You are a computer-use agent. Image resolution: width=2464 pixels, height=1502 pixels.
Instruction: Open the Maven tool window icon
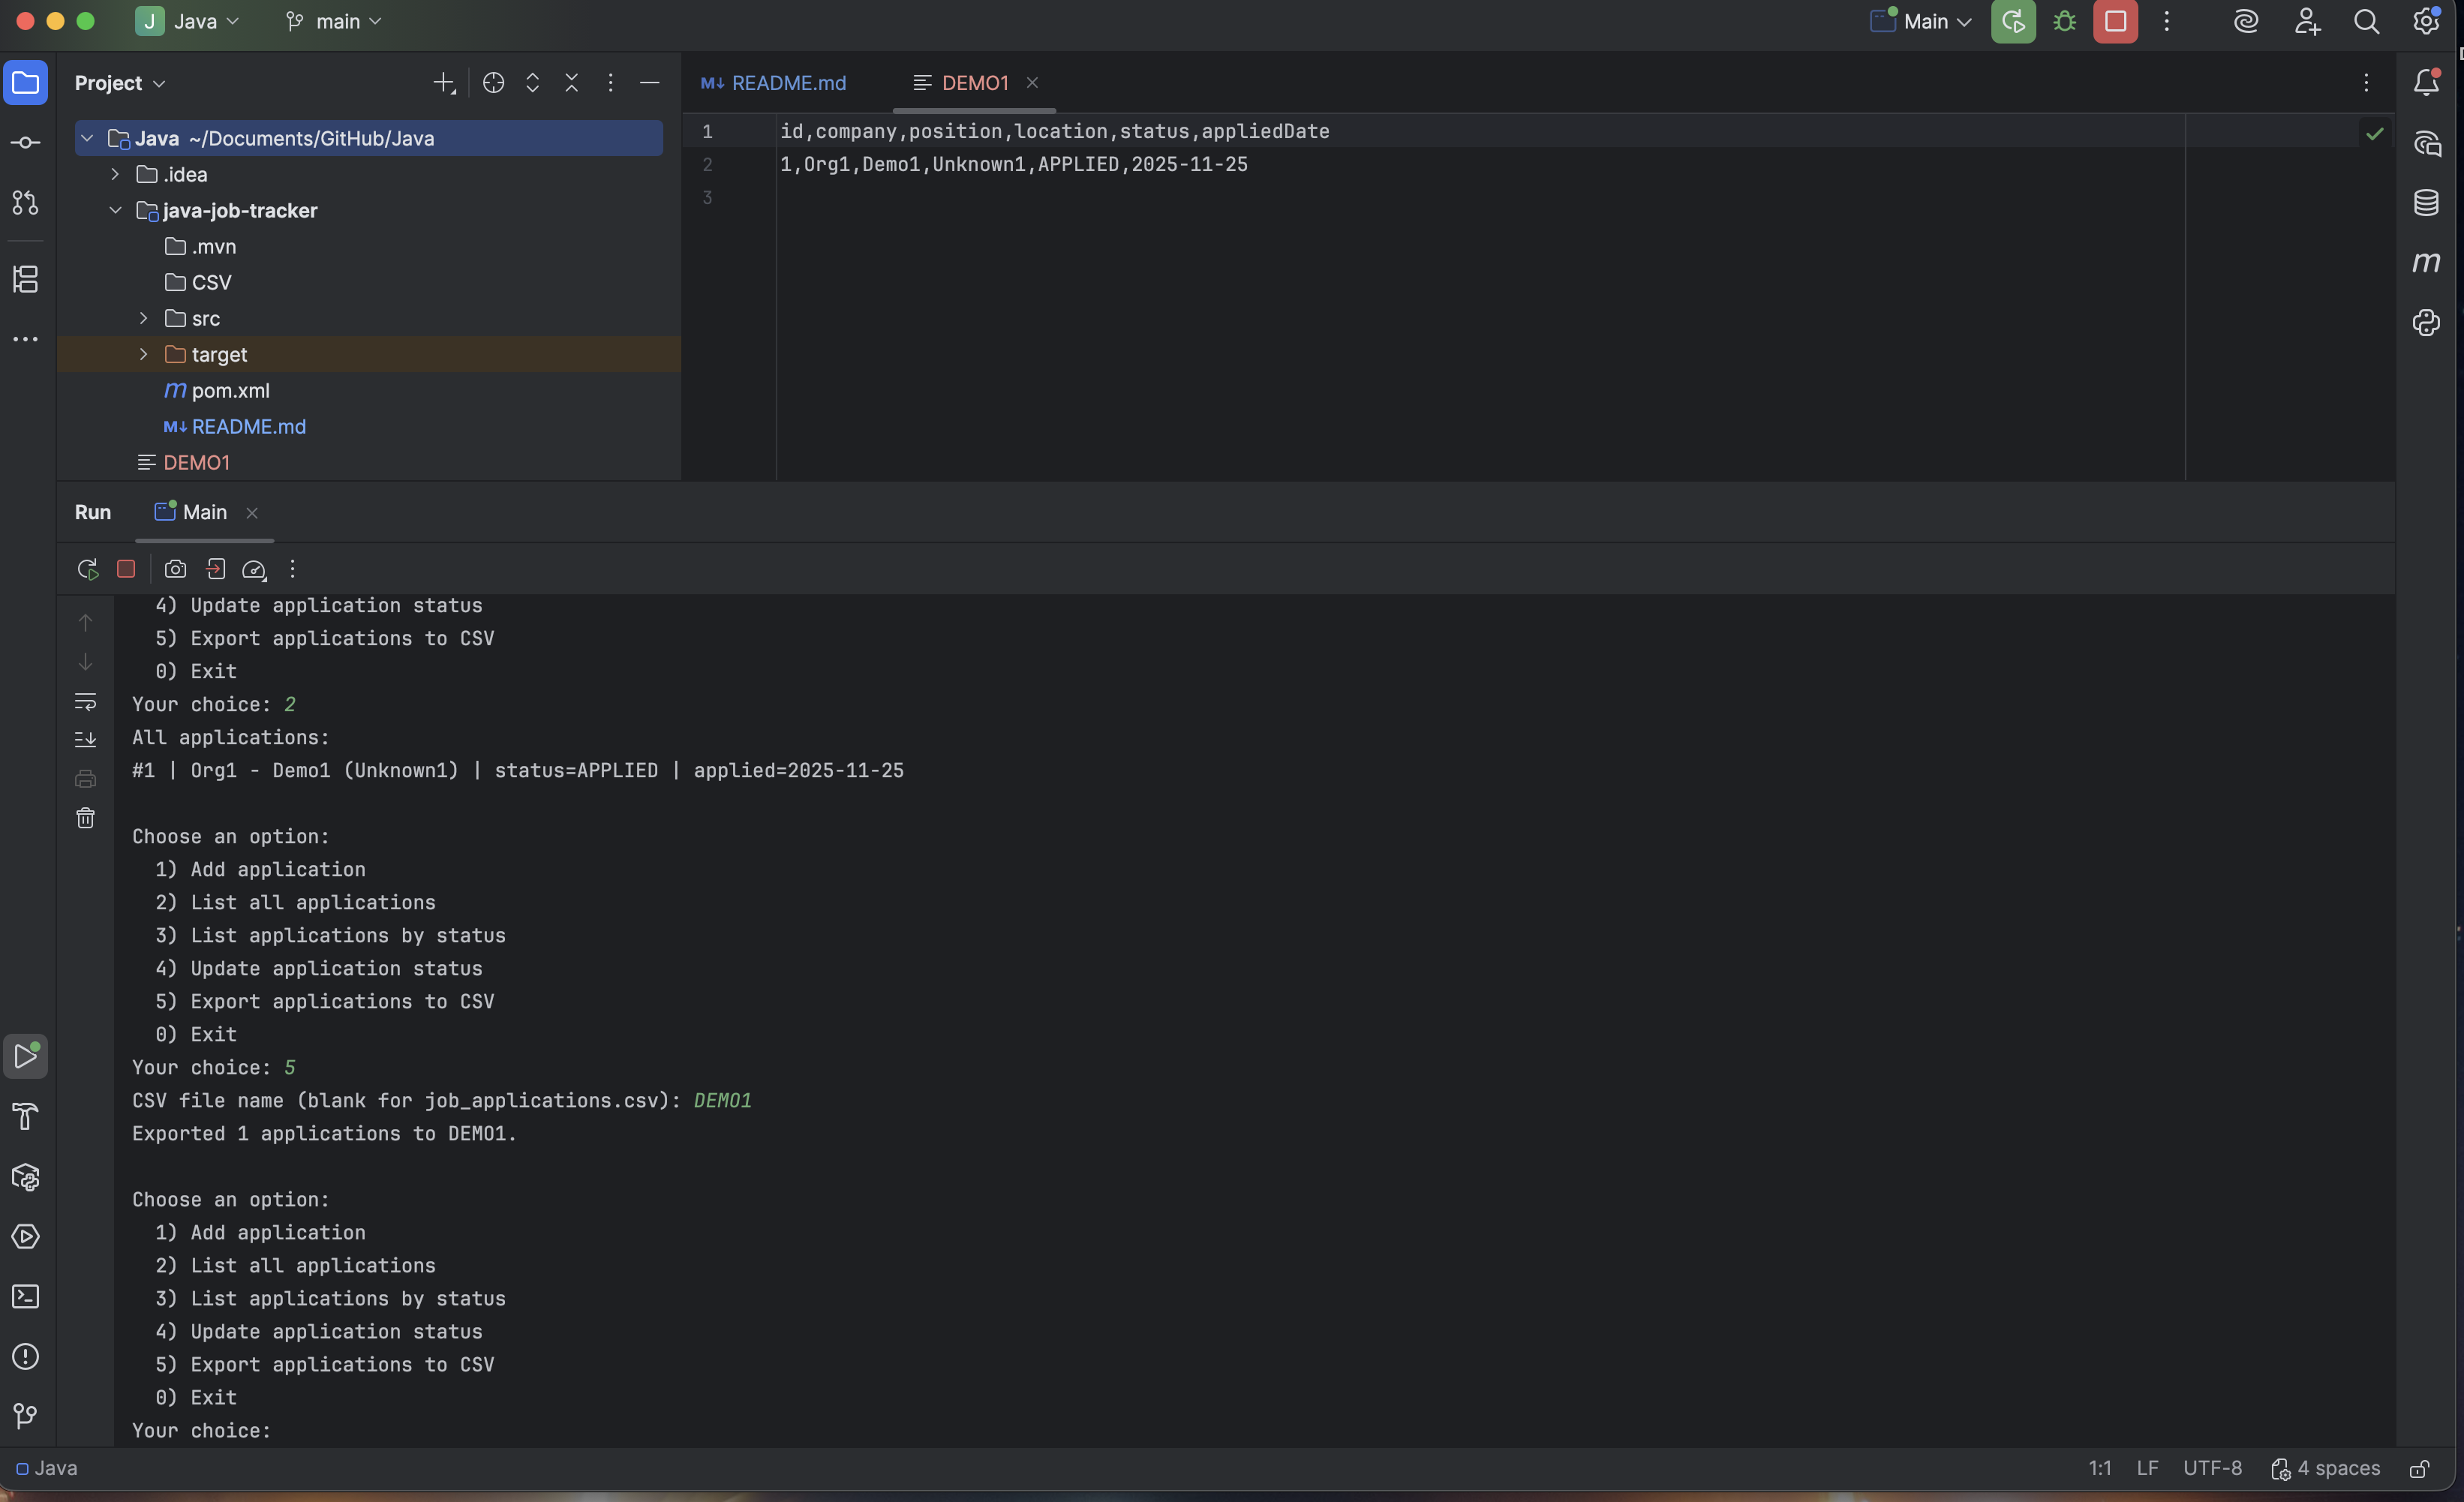pos(2426,263)
